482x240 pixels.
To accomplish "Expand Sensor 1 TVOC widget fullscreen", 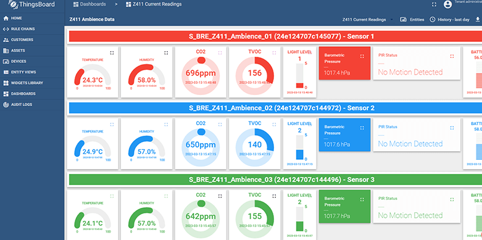I will click(274, 53).
